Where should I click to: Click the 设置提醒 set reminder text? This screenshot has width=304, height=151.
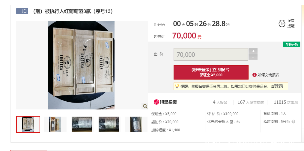pos(291,23)
